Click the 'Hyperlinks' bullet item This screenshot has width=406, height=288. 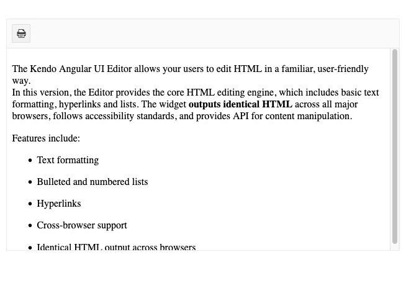point(59,204)
